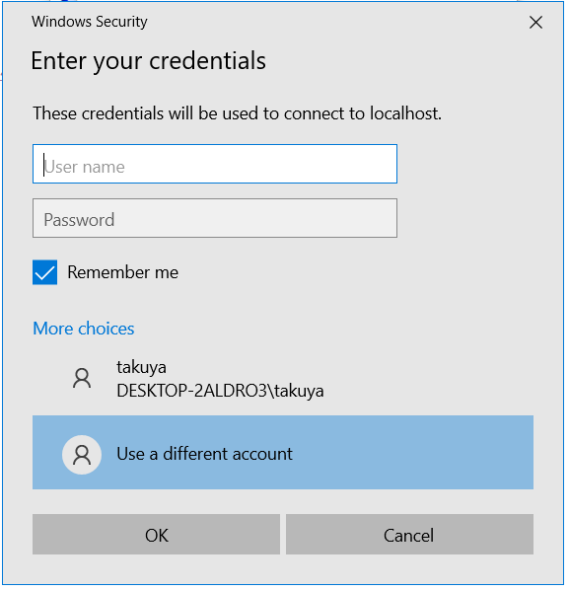Image resolution: width=569 pixels, height=590 pixels.
Task: Collapse the More choices section
Action: (x=84, y=329)
